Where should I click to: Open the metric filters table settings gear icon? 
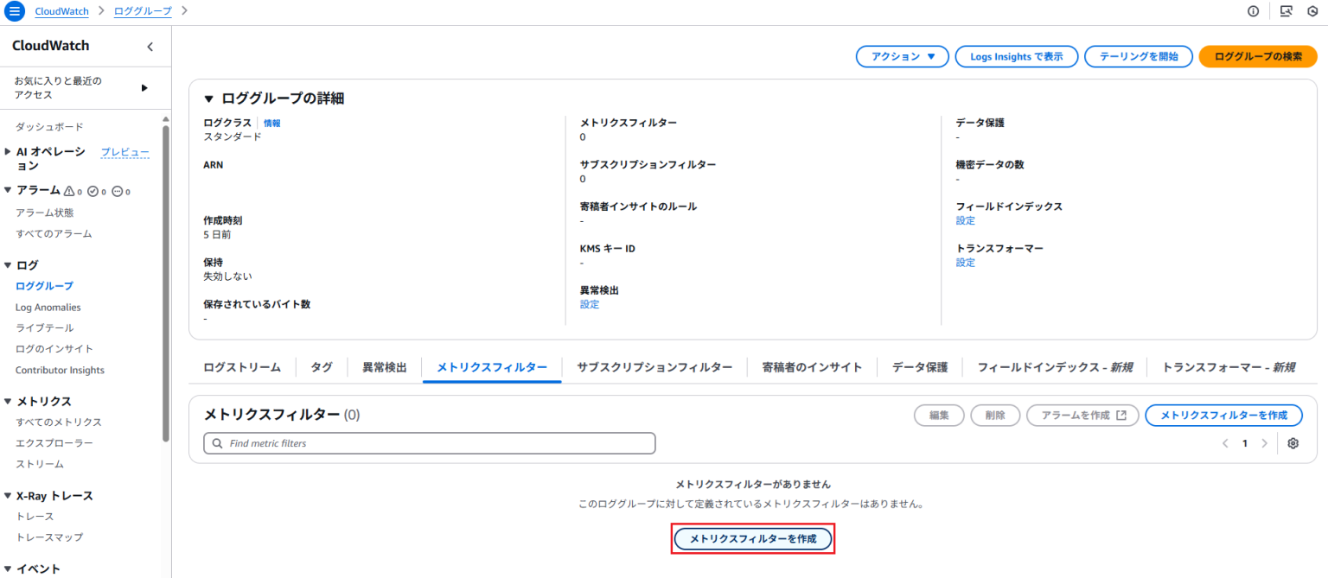[1293, 442]
